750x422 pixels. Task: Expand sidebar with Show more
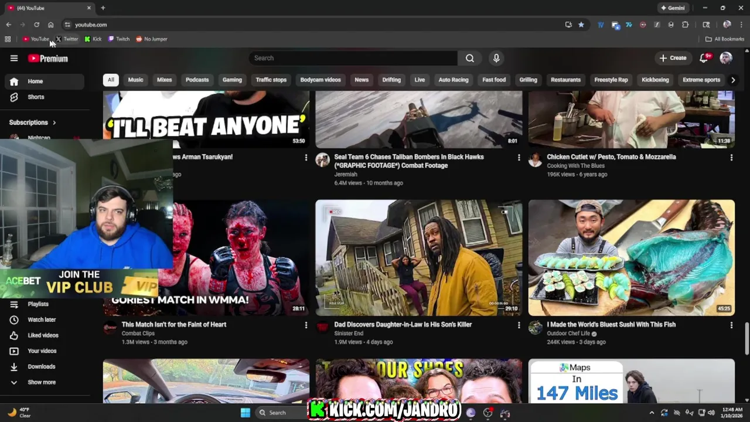coord(42,382)
